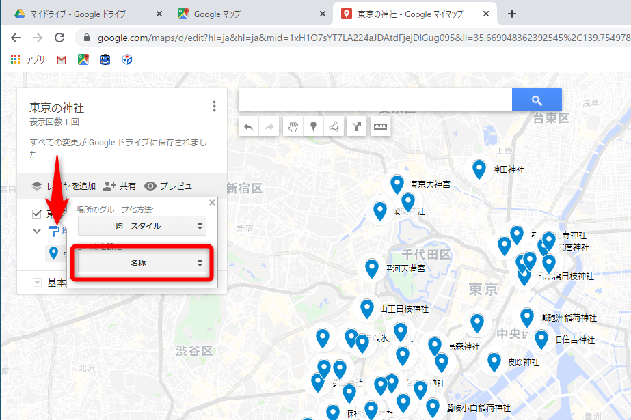Open Gmail from the bookmarks bar
The height and width of the screenshot is (420, 631).
point(60,59)
